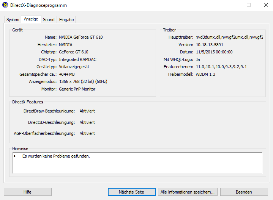Select the Anzeige tab

pos(31,19)
